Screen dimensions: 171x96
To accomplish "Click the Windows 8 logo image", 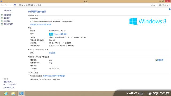I will 148,21.
